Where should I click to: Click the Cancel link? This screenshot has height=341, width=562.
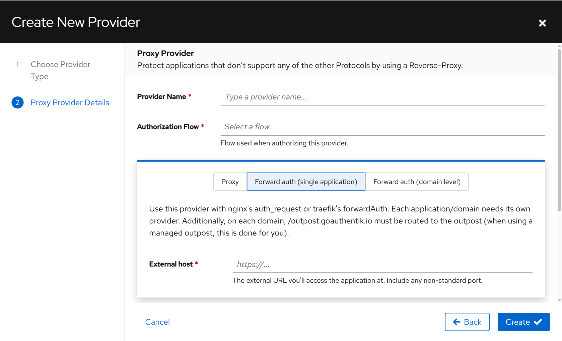(x=157, y=322)
